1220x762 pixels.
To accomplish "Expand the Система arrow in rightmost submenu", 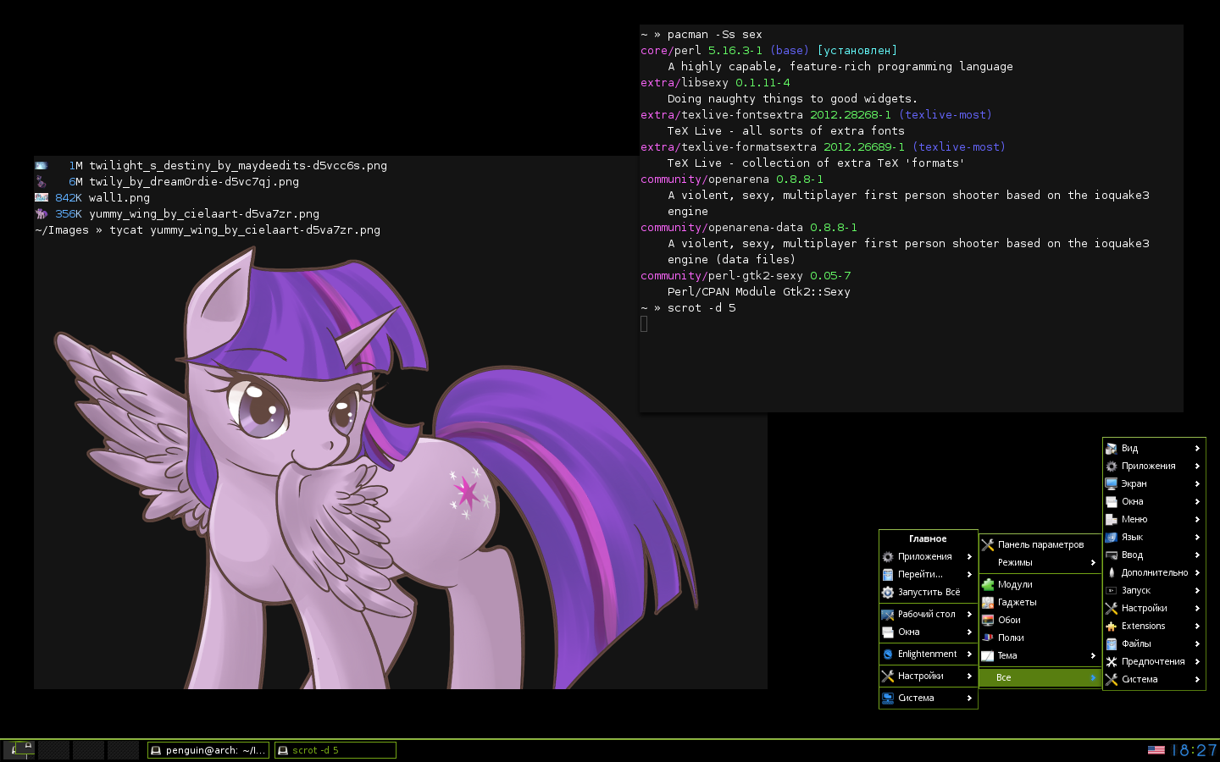I will (x=1197, y=679).
